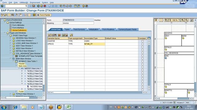Collapse the MAIN Main Window node
The width and height of the screenshot is (197, 110).
tap(10, 58)
